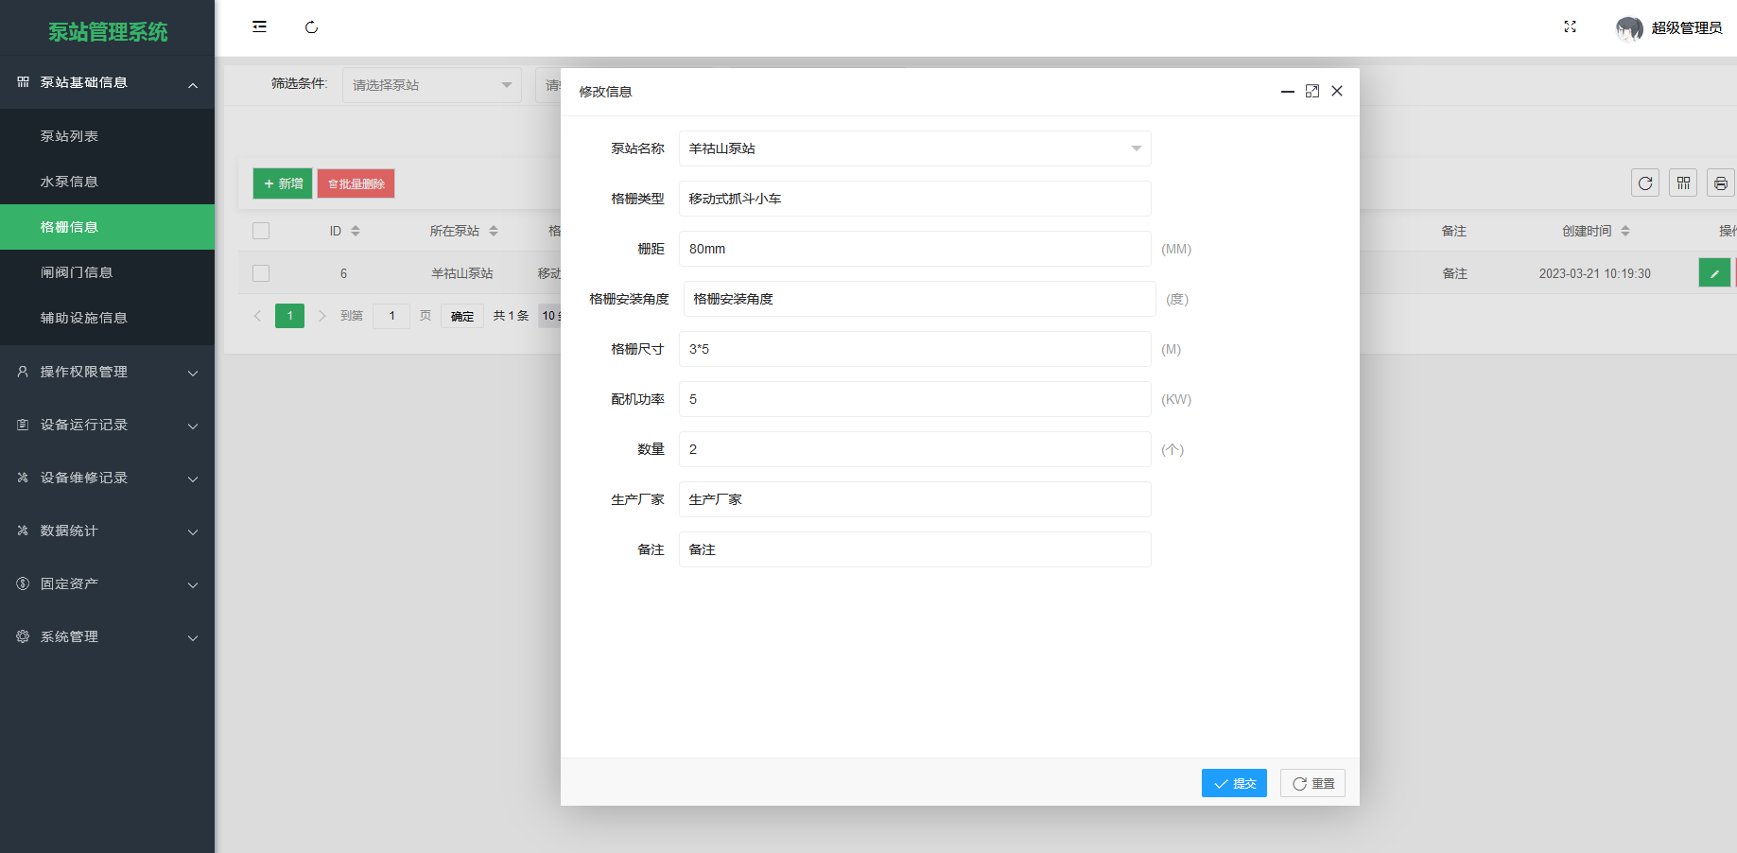
Task: Go to next page arrow
Action: 321,316
